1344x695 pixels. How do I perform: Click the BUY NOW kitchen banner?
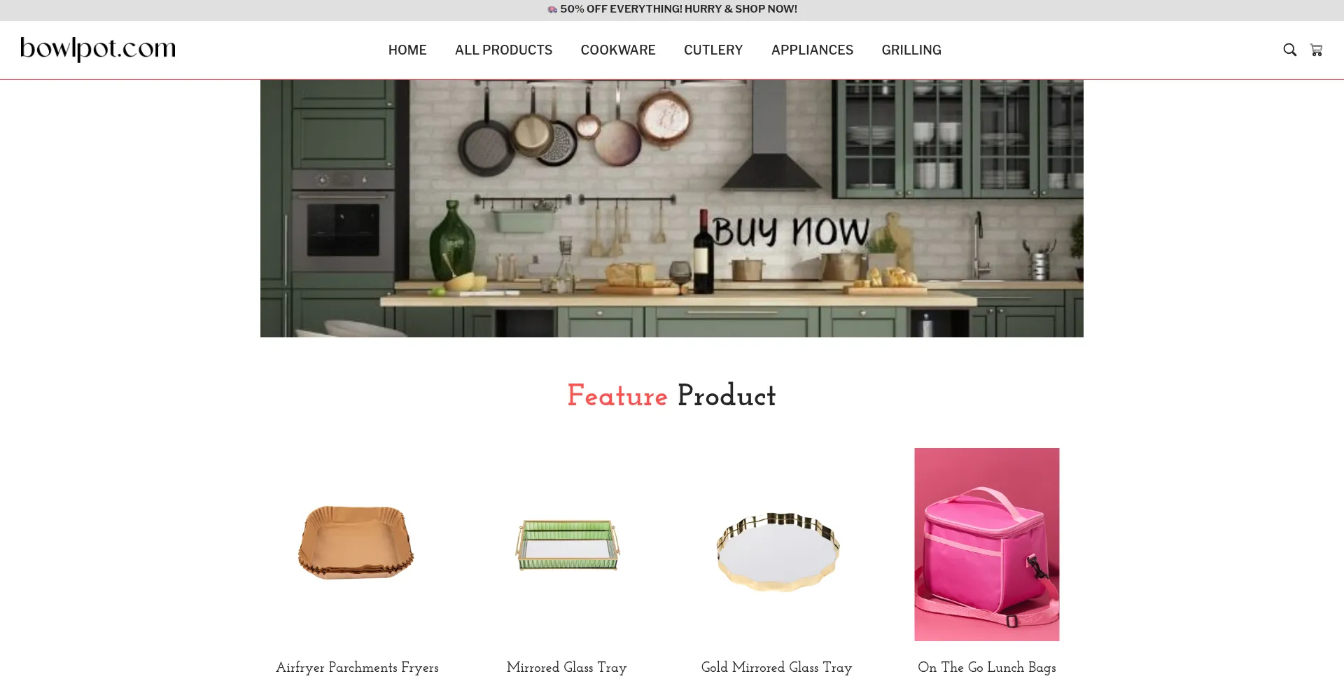pyautogui.click(x=672, y=209)
